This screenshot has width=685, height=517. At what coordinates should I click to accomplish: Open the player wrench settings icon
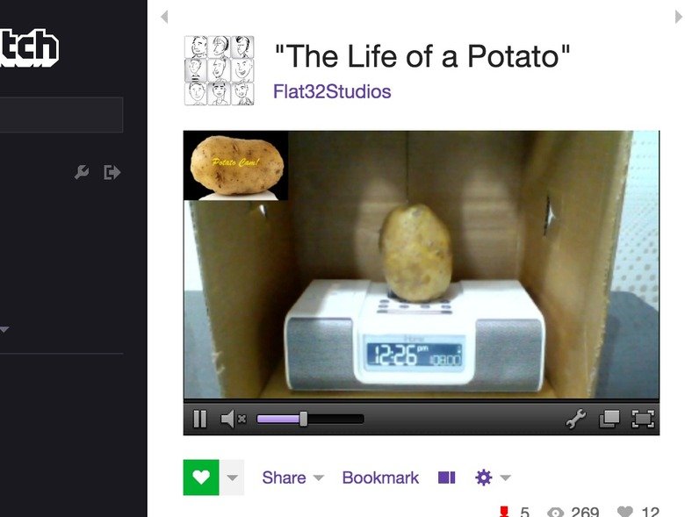[x=576, y=420]
